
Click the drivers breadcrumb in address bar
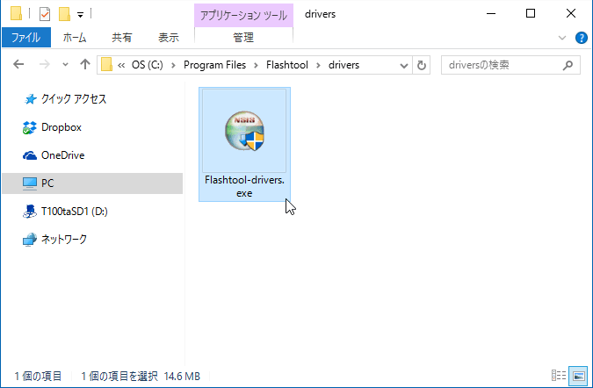[344, 65]
